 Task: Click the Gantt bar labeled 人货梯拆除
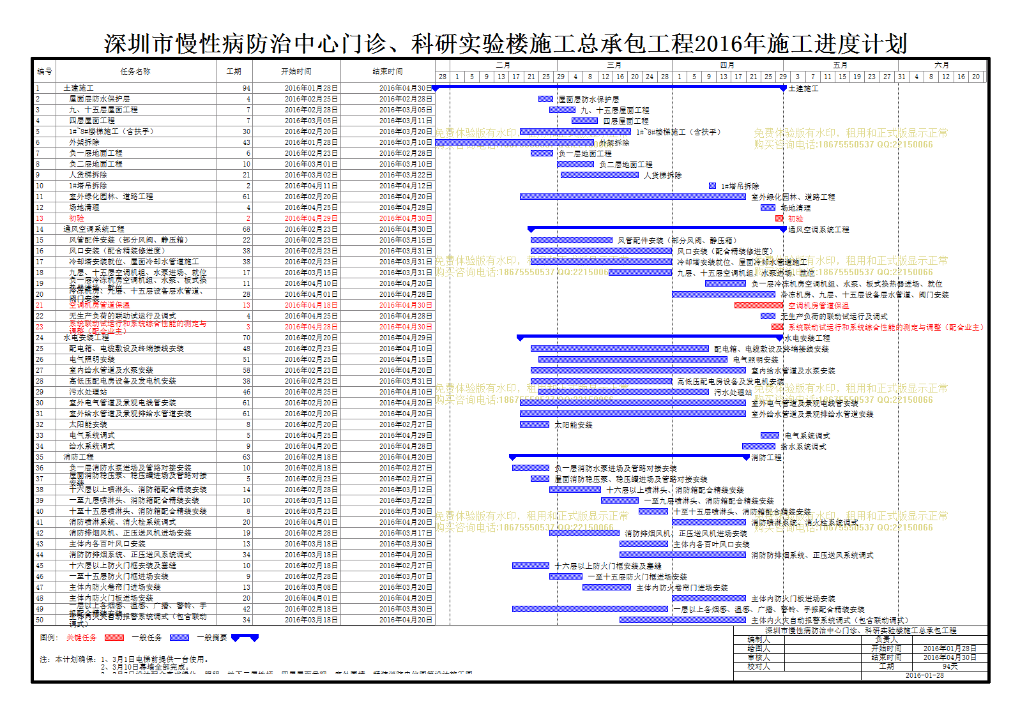pos(600,175)
